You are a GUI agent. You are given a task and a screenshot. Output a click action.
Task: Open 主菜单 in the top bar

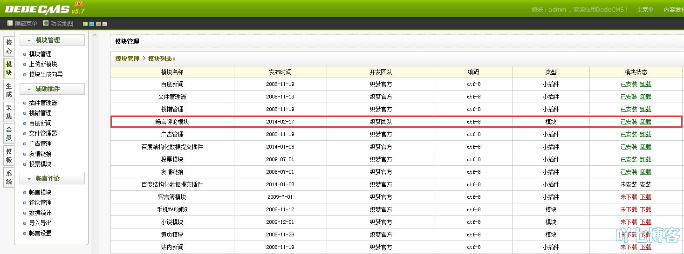click(x=645, y=9)
